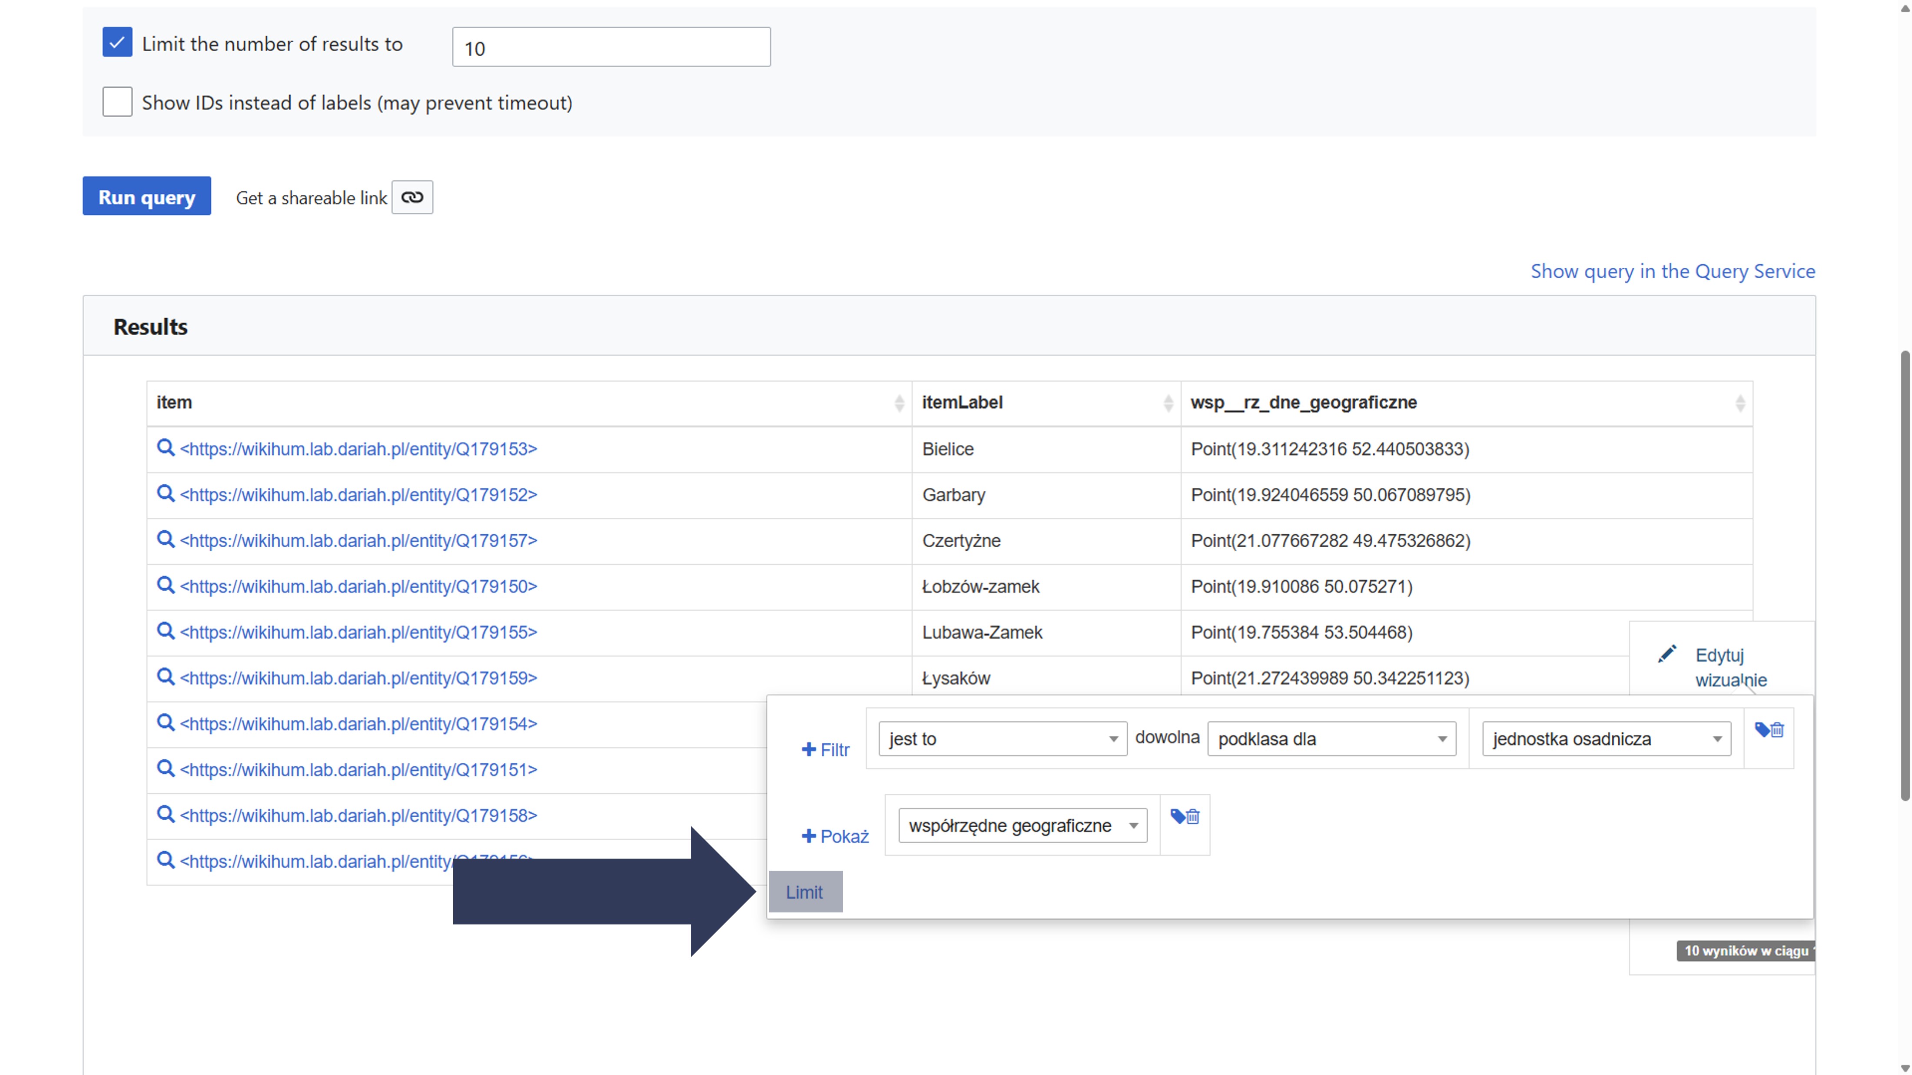Screen dimensions: 1912x1075
Task: Click trash icon in the Filtr row
Action: tap(1777, 731)
